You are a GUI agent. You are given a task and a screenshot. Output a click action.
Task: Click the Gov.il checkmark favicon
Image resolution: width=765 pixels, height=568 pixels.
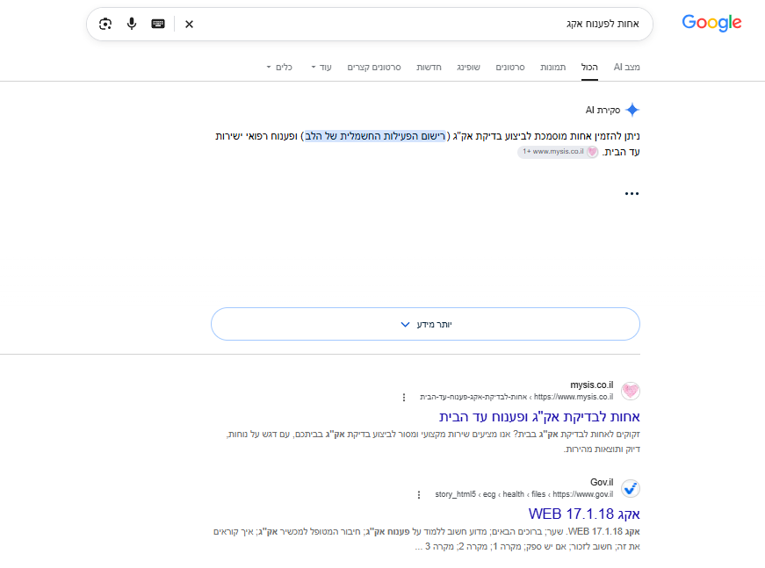[631, 488]
